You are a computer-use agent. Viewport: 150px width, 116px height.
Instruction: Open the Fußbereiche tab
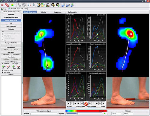[x=73, y=12]
